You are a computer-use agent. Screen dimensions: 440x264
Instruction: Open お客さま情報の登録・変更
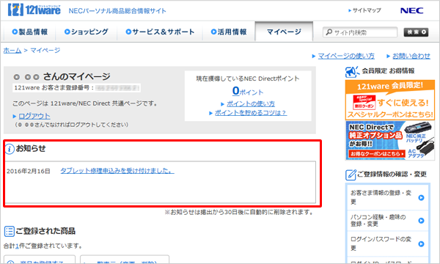[388, 197]
